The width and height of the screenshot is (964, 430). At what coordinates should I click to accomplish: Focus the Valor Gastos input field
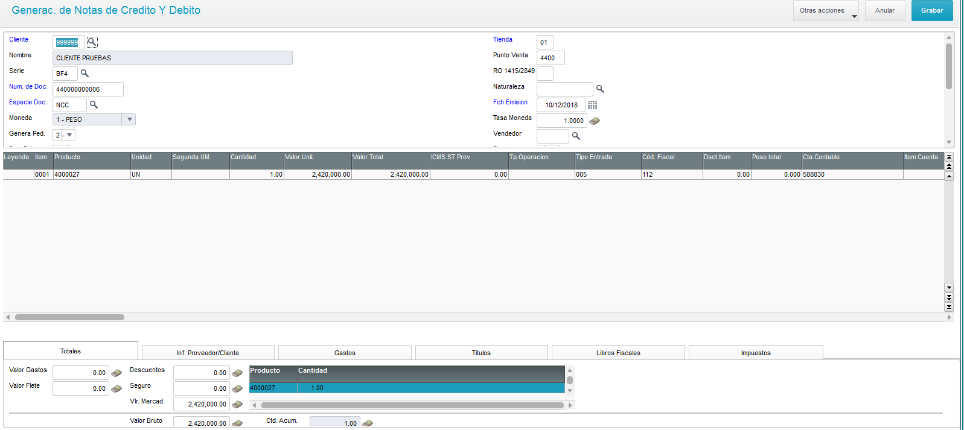tap(81, 373)
